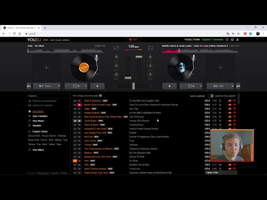Click the left deck vinyl record
The width and height of the screenshot is (267, 200).
[83, 67]
